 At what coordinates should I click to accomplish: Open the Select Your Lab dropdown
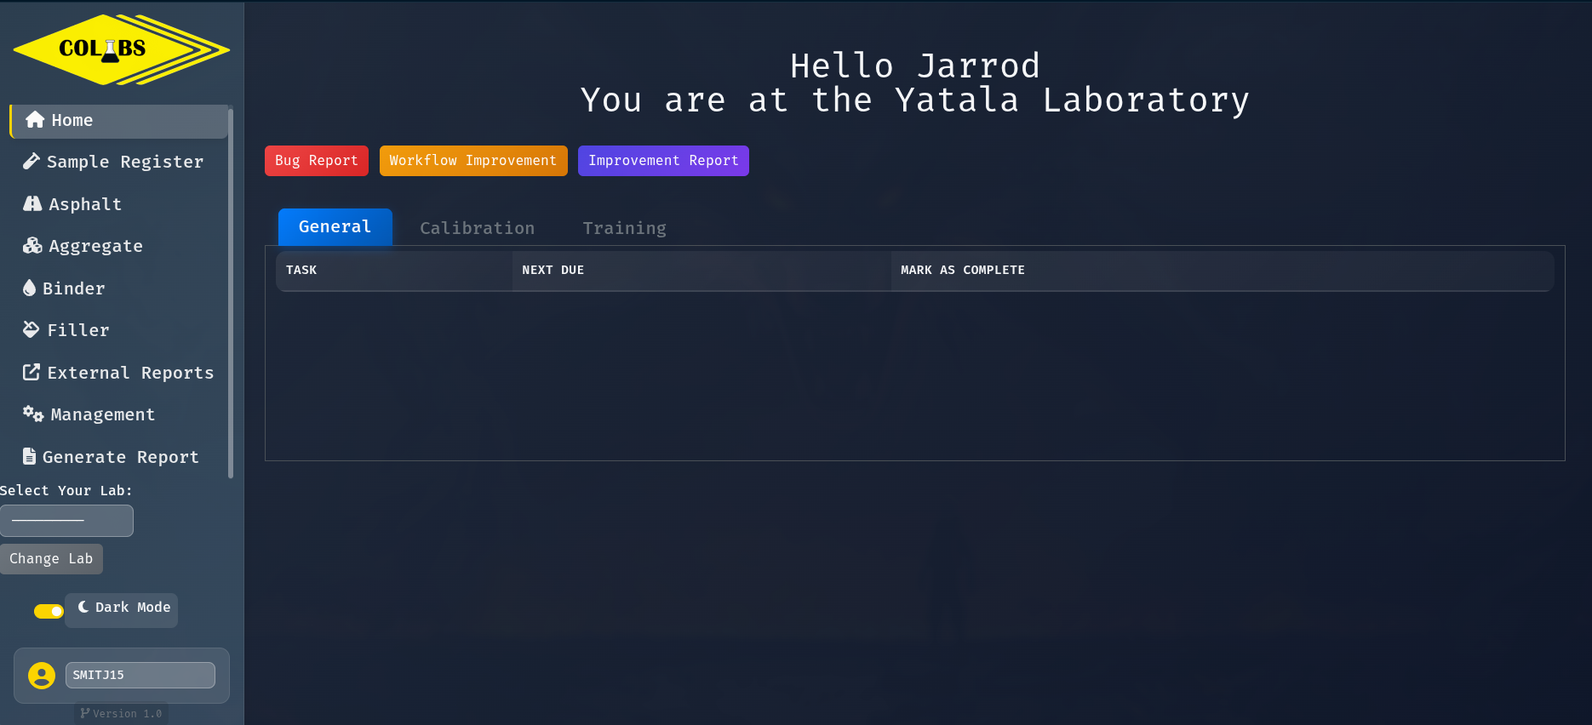coord(66,521)
